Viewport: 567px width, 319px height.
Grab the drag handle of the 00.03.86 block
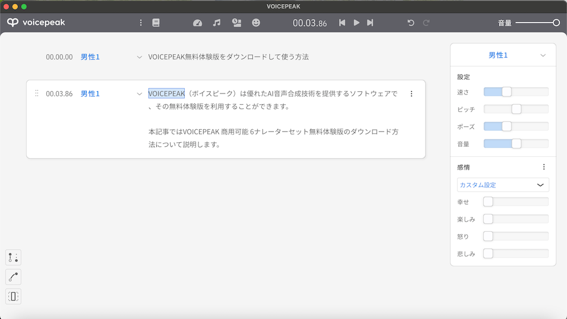(36, 93)
